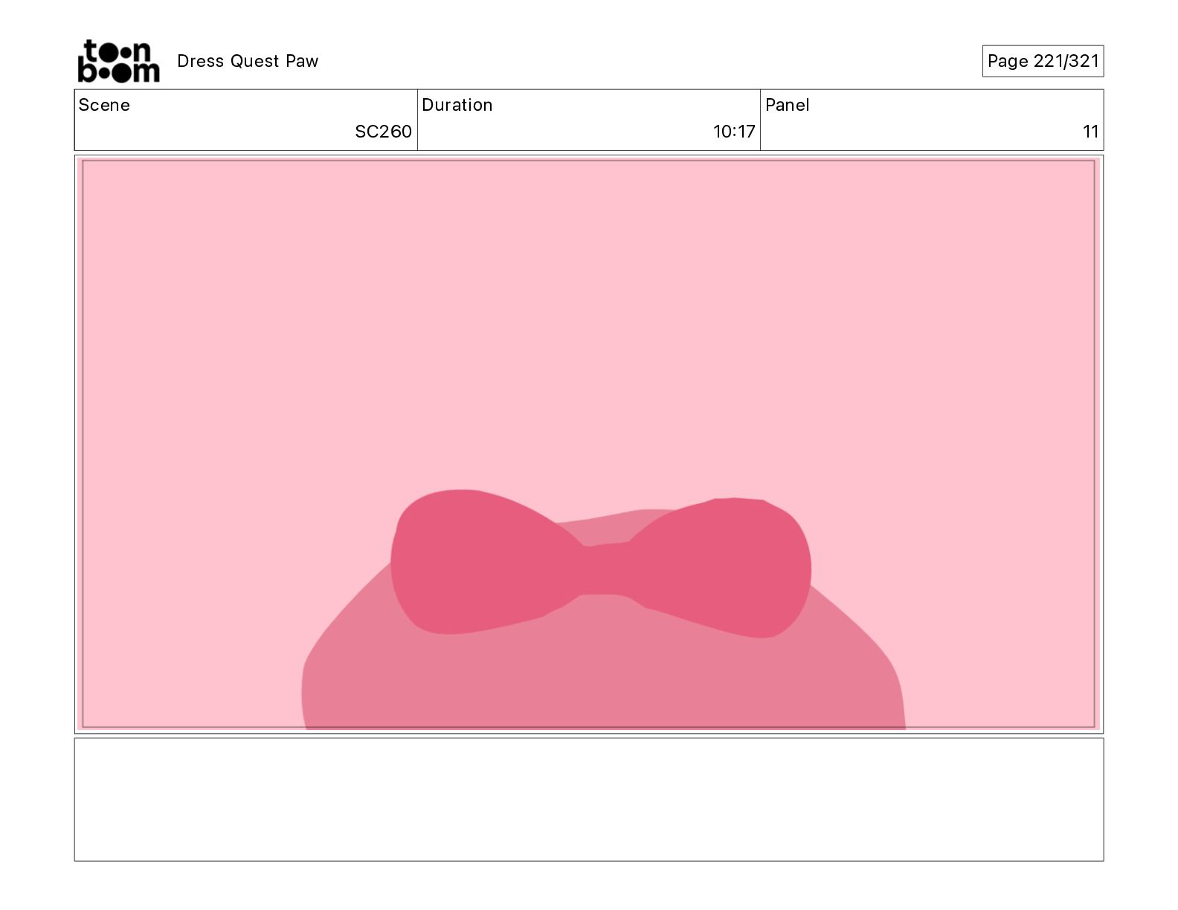Select the 'Dress Quest Paw' project title
Image resolution: width=1178 pixels, height=910 pixels.
coord(248,61)
